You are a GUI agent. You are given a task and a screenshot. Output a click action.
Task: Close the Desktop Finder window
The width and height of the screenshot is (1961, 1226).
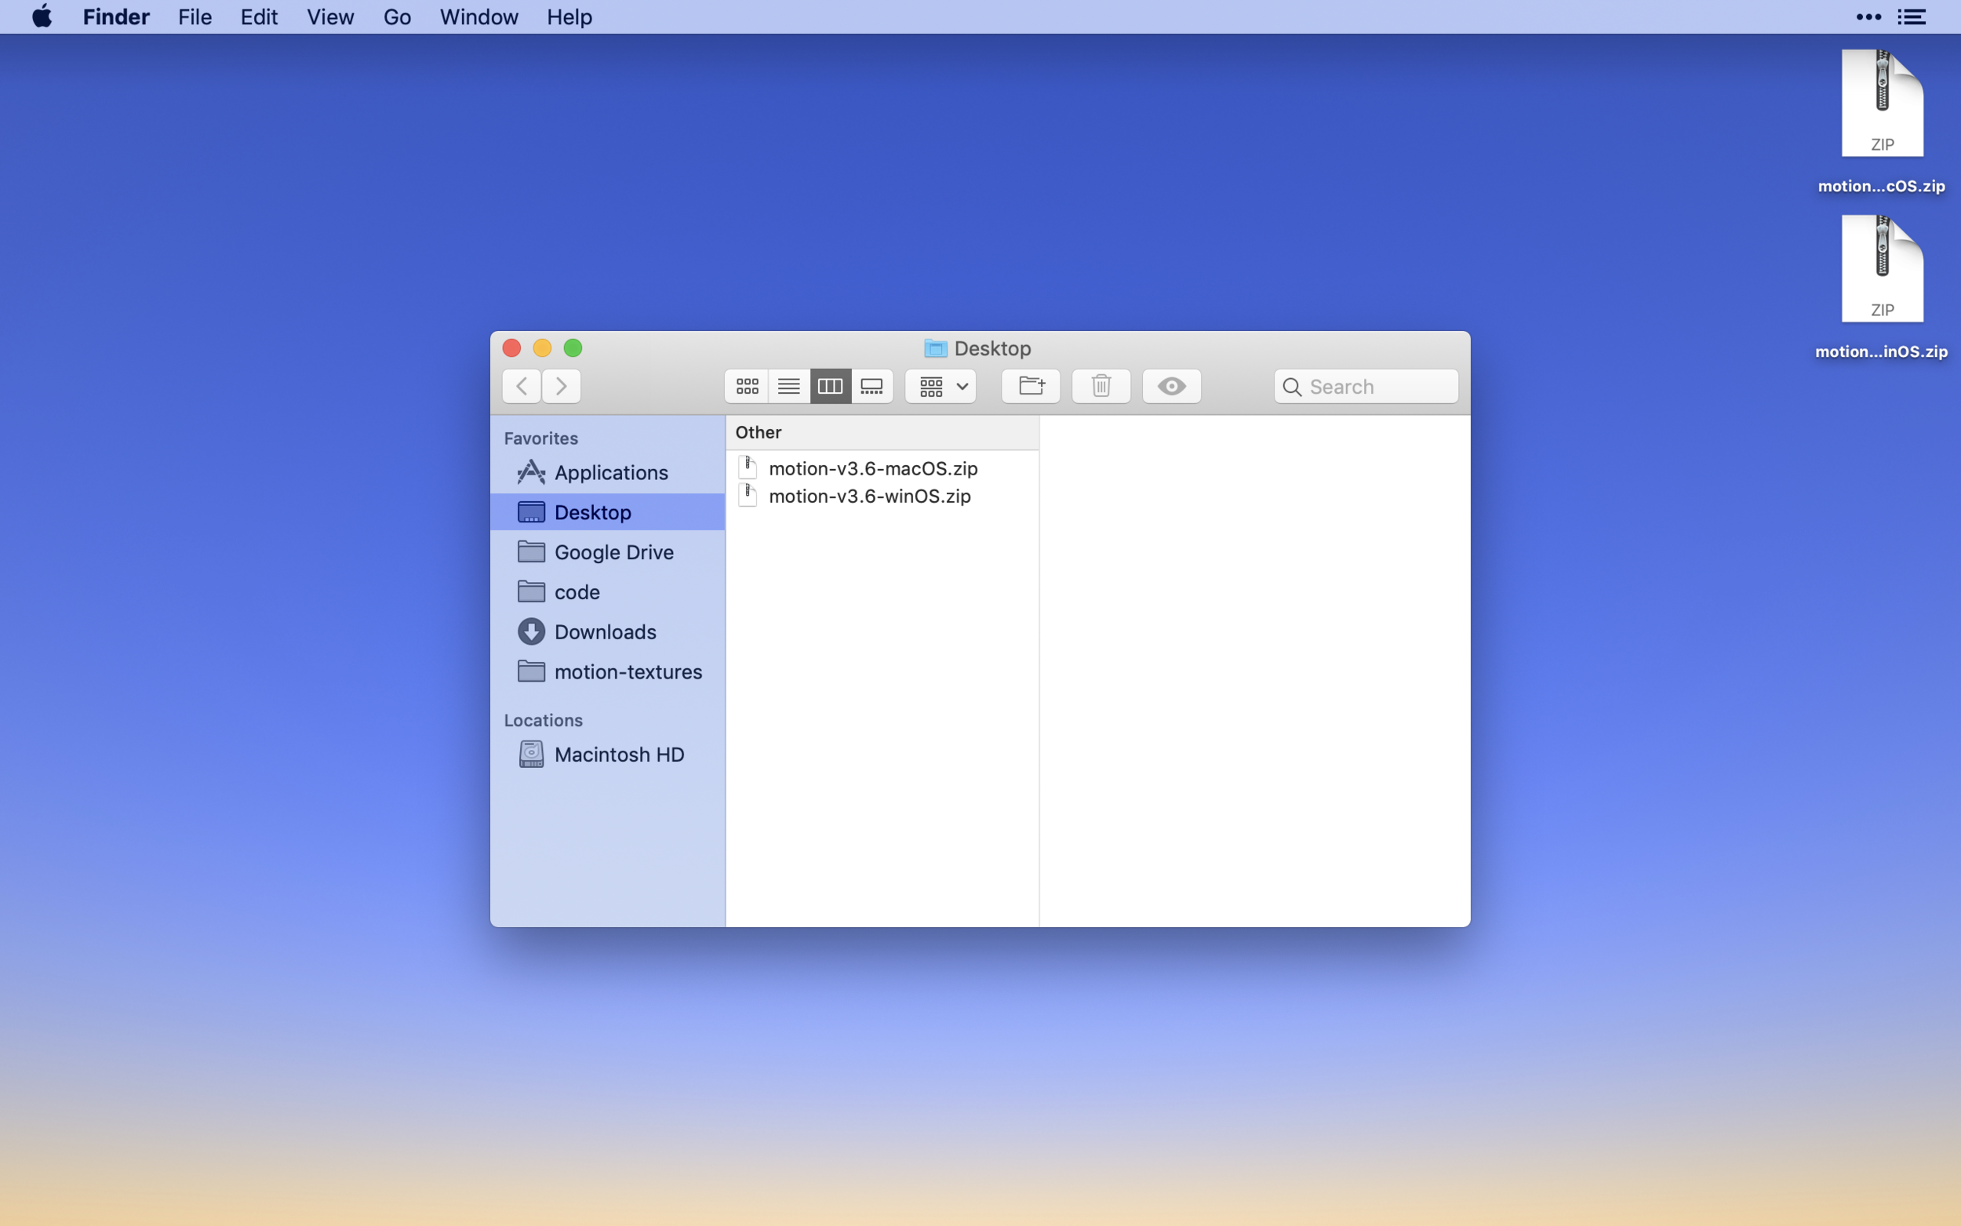pos(511,347)
